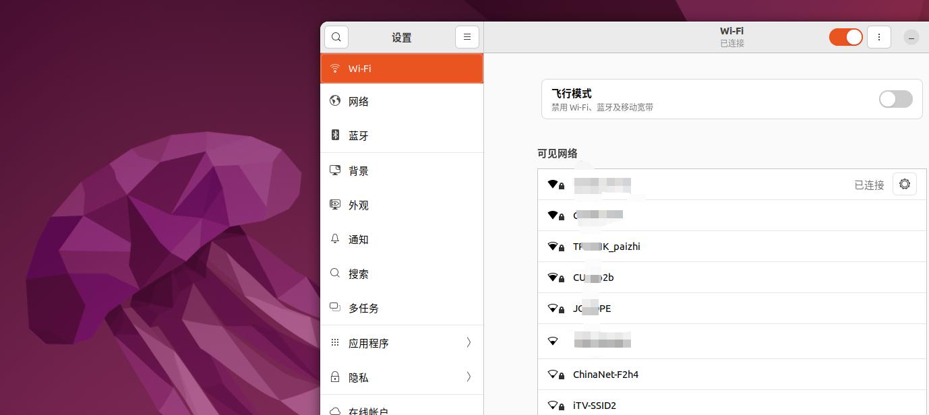Click the 多任务 multitasking icon

pyautogui.click(x=335, y=308)
